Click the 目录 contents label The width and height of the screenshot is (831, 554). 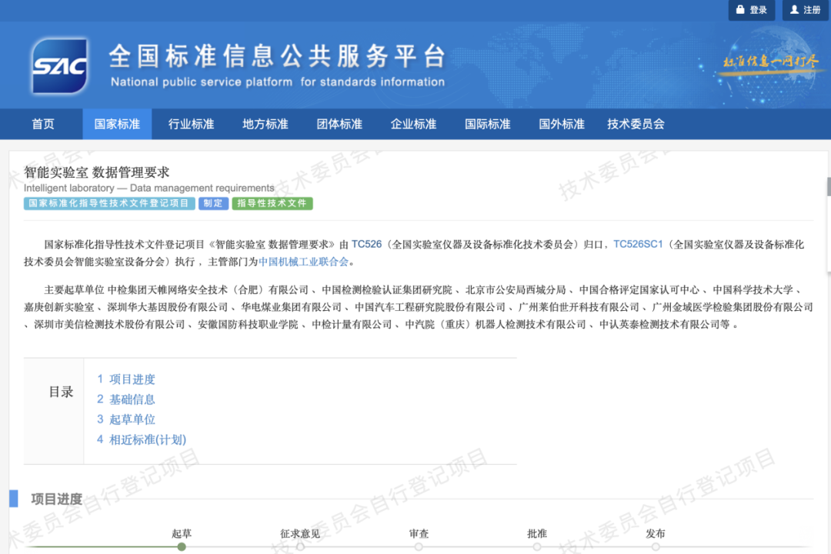[61, 392]
